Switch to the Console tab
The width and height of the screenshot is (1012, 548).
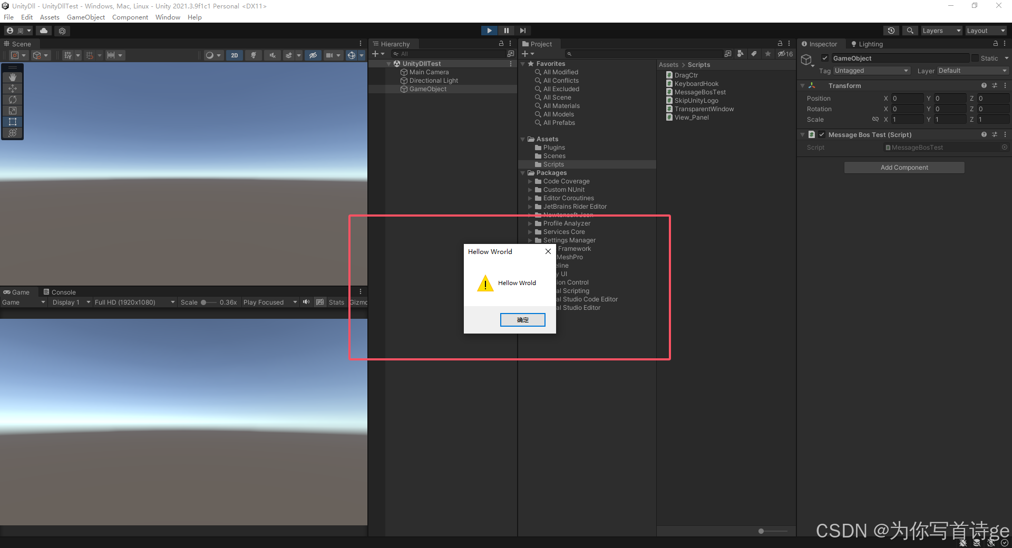60,292
